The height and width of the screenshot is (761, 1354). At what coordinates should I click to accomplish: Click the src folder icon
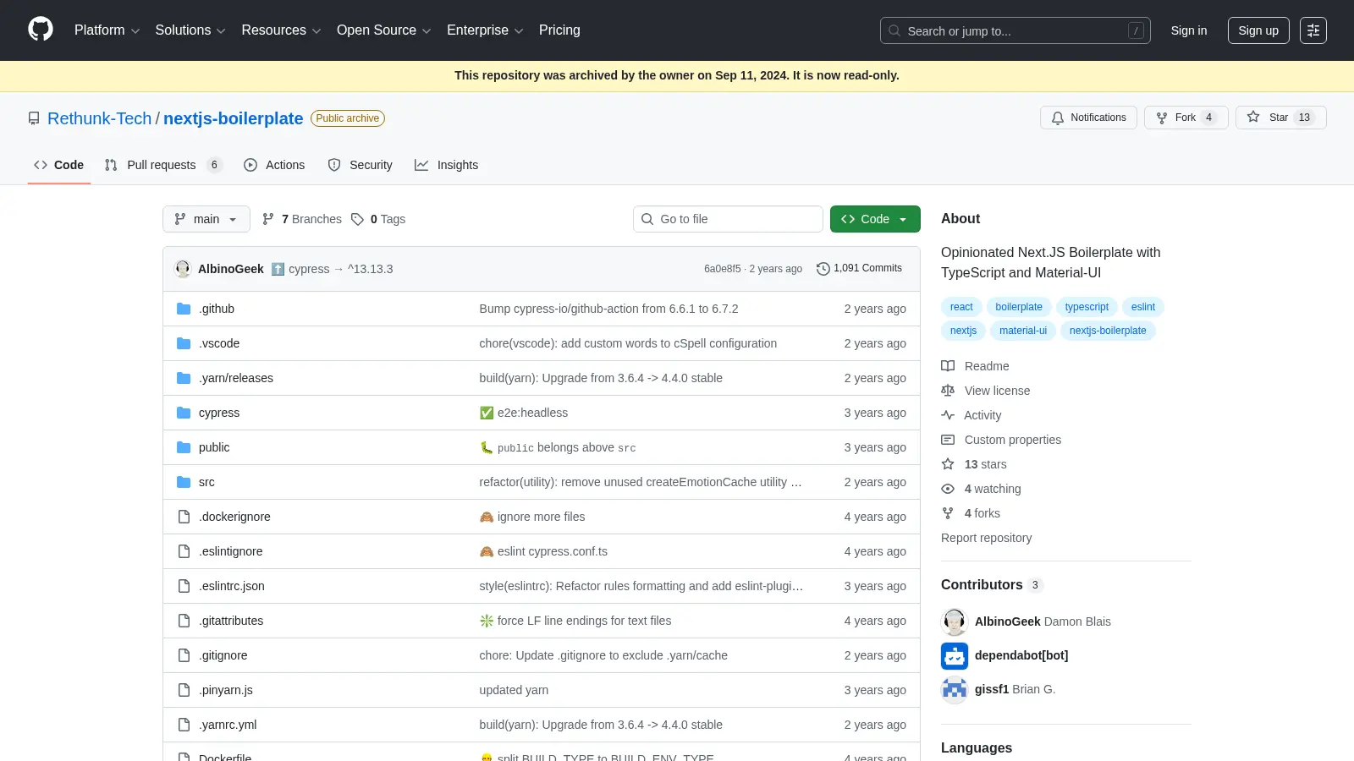click(184, 482)
